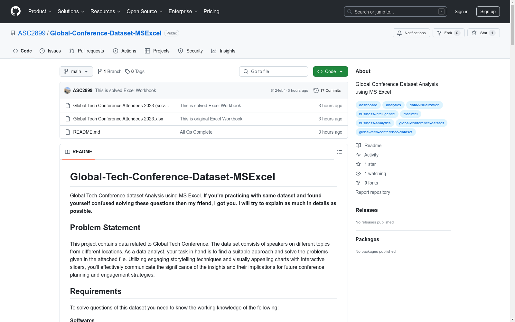Image resolution: width=515 pixels, height=322 pixels.
Task: Click the analytics topic tag
Action: [393, 105]
